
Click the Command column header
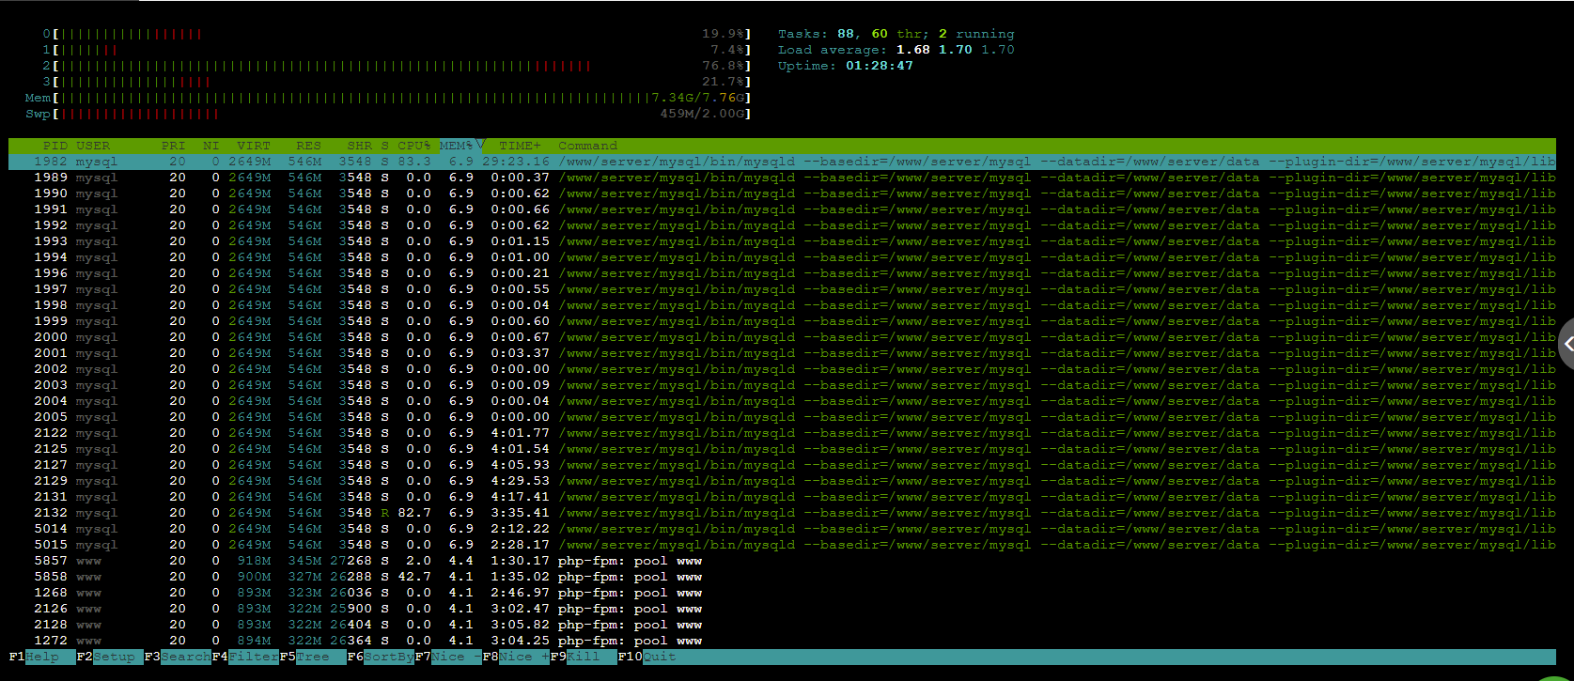pos(587,146)
